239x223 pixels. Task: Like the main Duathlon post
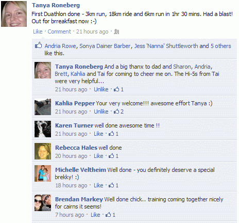coord(38,31)
